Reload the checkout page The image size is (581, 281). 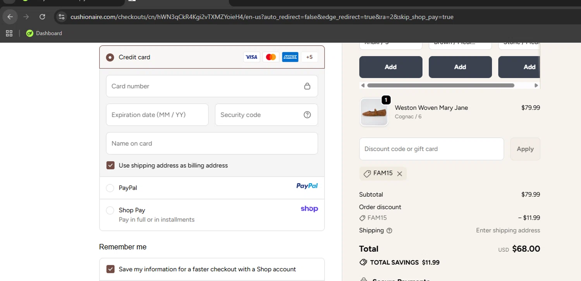click(x=43, y=17)
